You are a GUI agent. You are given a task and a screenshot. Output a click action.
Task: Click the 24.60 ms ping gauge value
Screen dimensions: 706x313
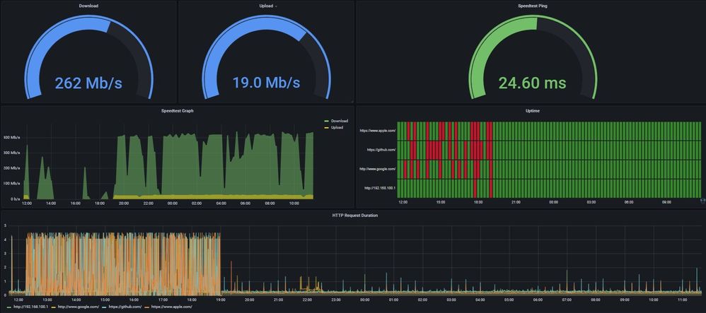[x=532, y=83]
